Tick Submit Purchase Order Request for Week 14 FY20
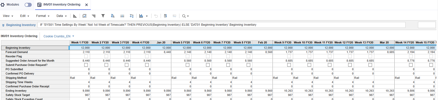 (x=411, y=65)
